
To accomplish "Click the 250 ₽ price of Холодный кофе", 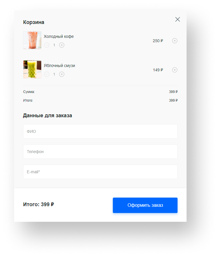I will 158,41.
